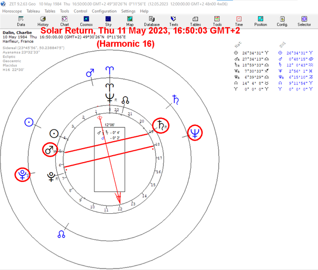Click solar Mars position 0°48'15"

pos(298,59)
